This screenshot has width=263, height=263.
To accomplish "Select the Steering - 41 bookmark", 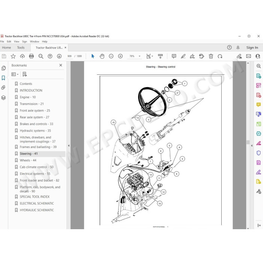I will click(29, 154).
